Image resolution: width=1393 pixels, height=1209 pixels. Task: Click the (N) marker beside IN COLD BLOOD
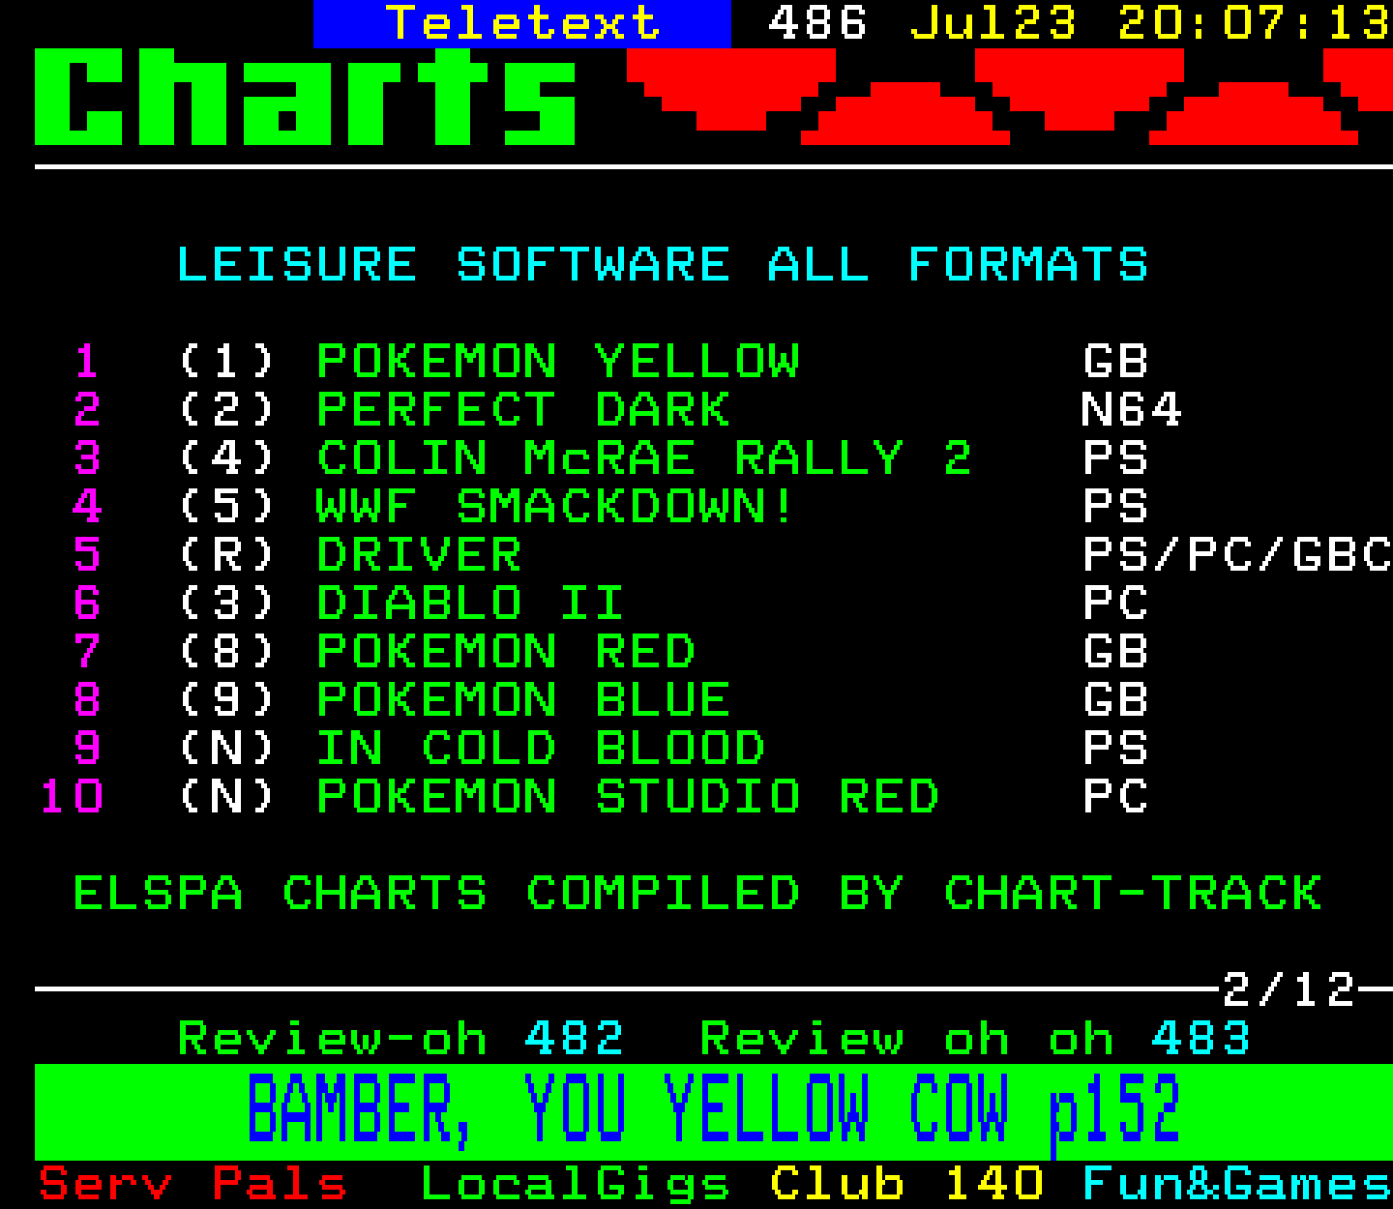click(227, 749)
